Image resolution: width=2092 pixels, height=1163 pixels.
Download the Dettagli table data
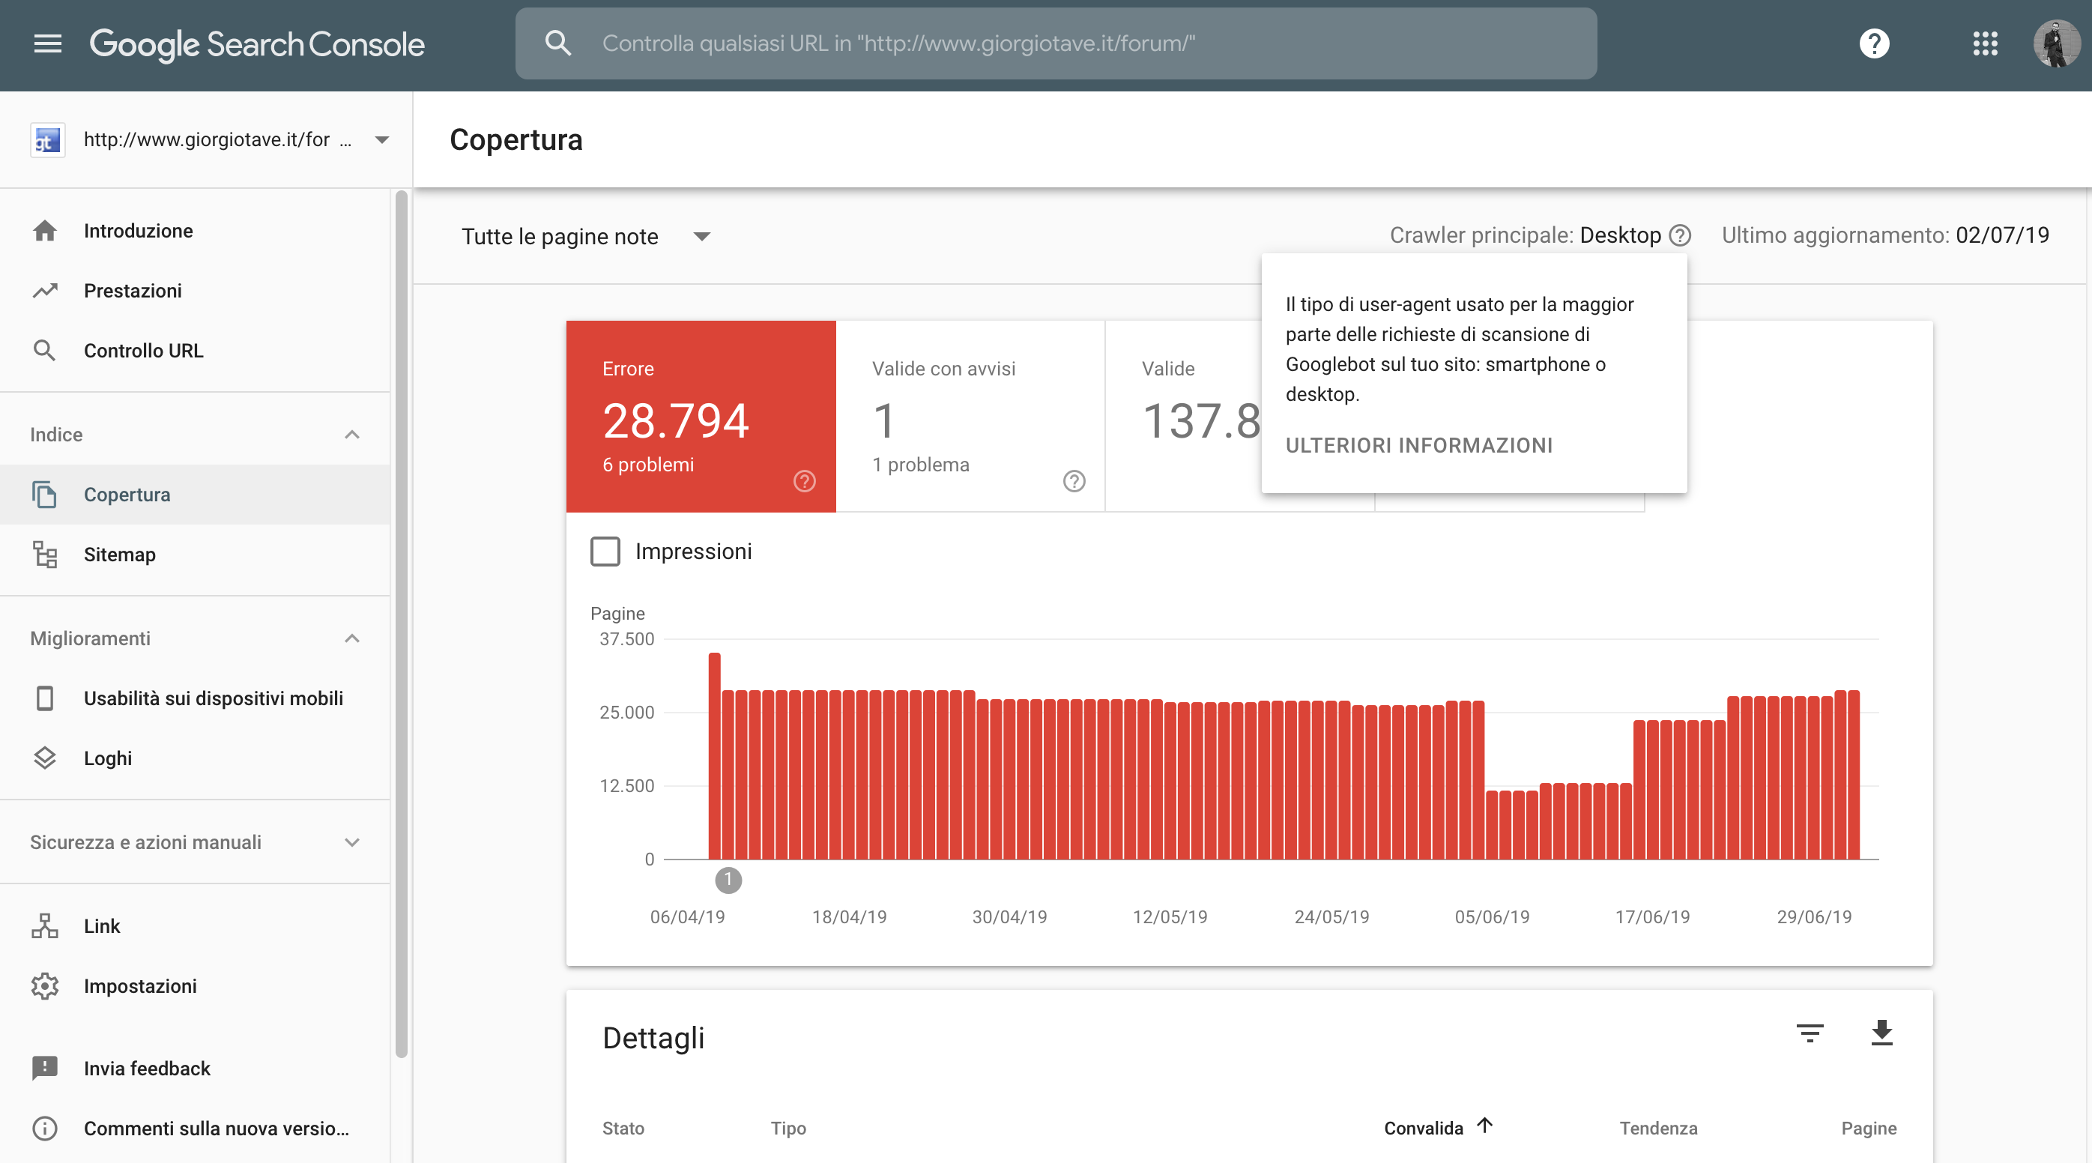click(x=1881, y=1033)
